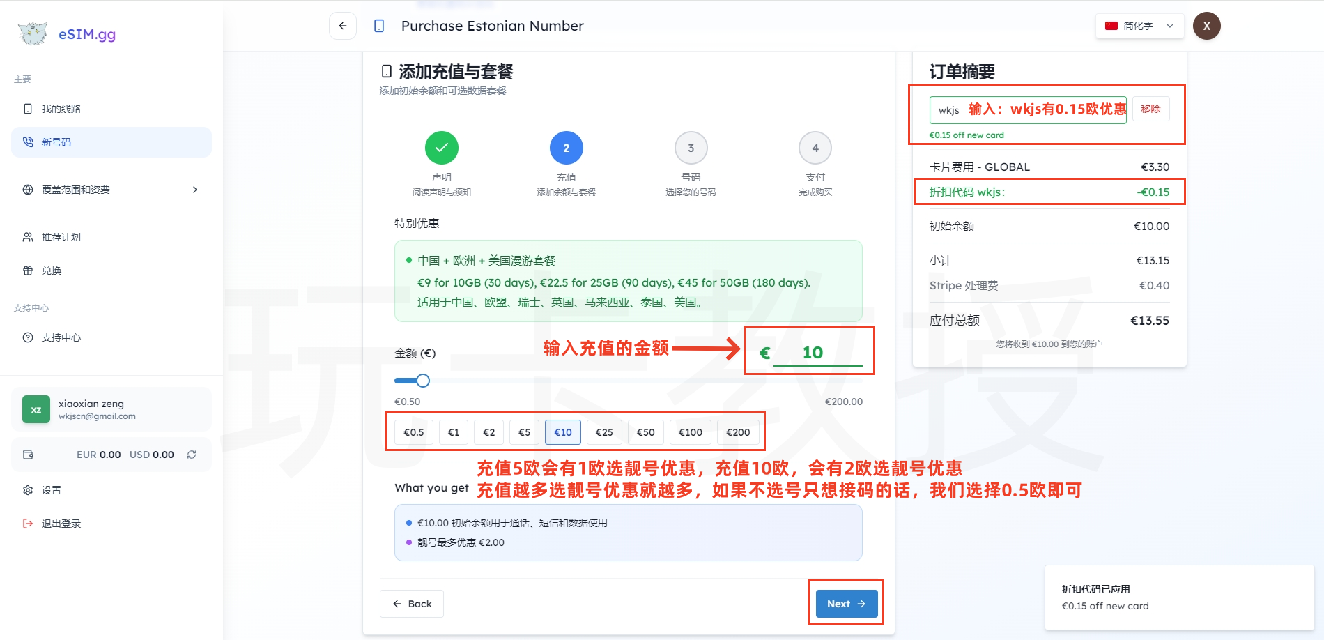Click the 我的线路 SIM icon
The width and height of the screenshot is (1324, 640).
28,109
